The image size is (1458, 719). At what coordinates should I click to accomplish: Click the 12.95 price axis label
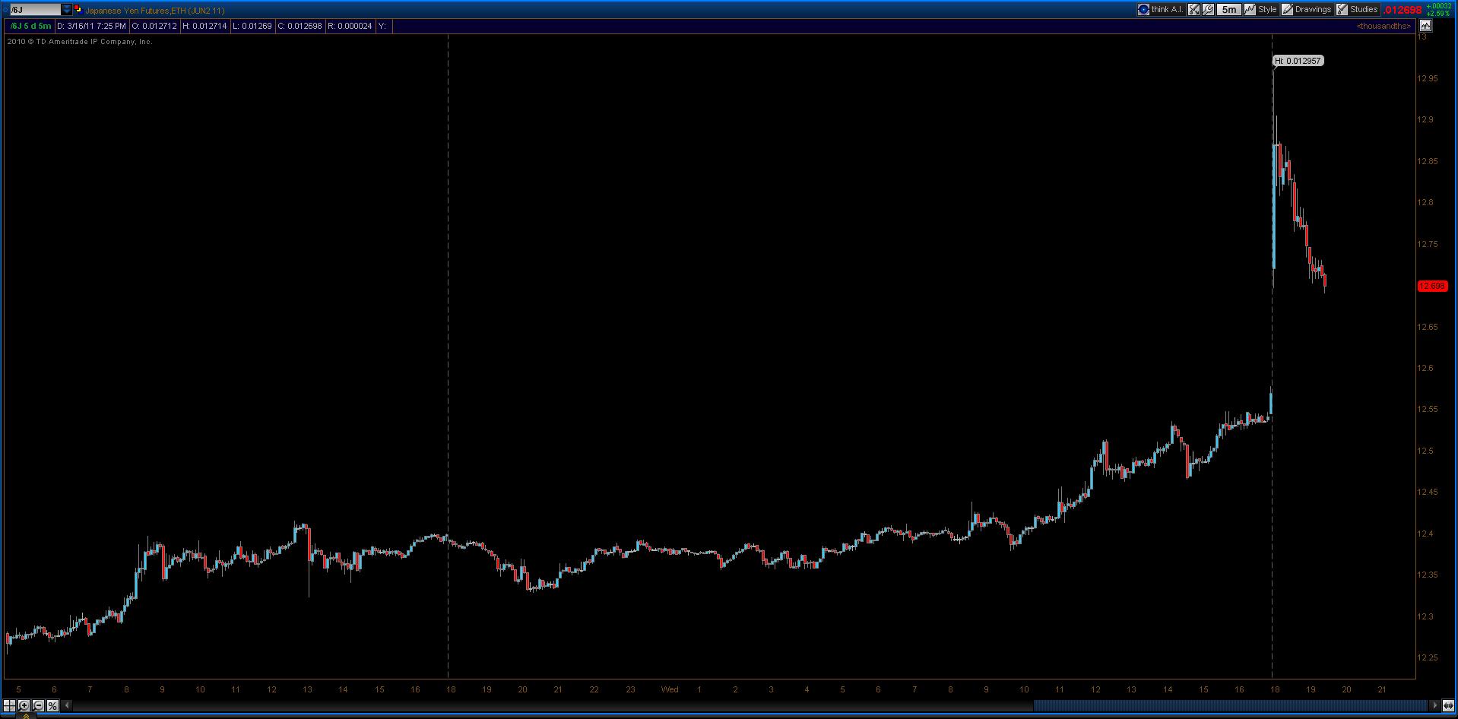point(1427,78)
